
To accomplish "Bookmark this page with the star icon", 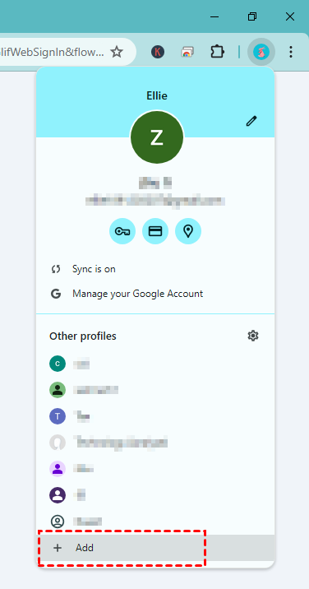I will 117,52.
